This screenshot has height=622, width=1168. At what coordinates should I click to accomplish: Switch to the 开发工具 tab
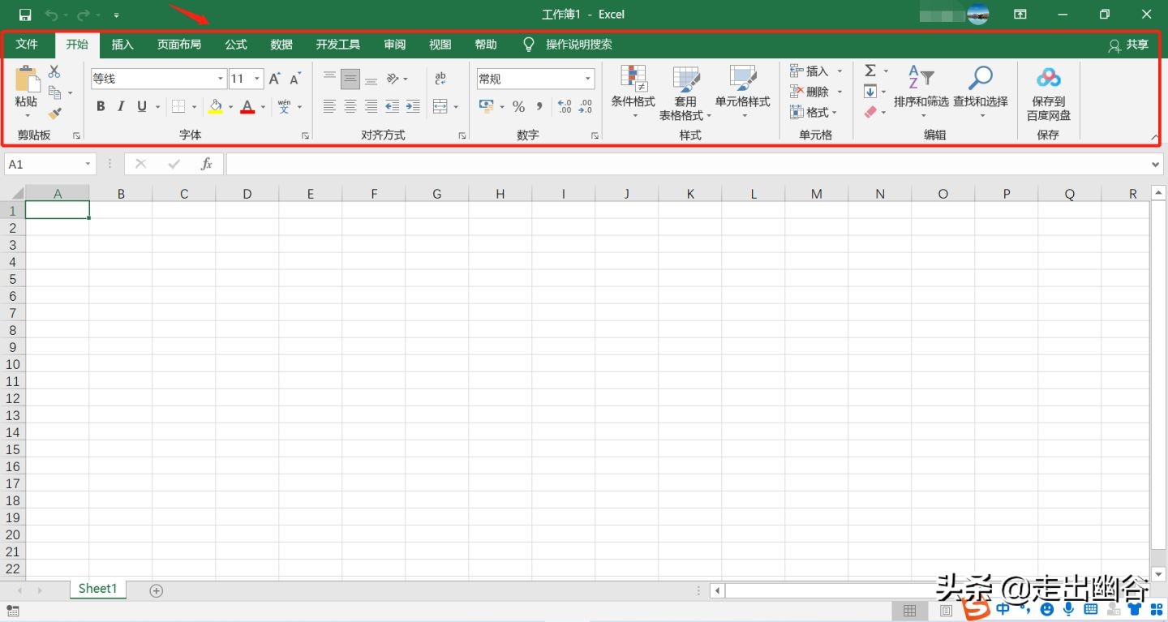[x=338, y=45]
